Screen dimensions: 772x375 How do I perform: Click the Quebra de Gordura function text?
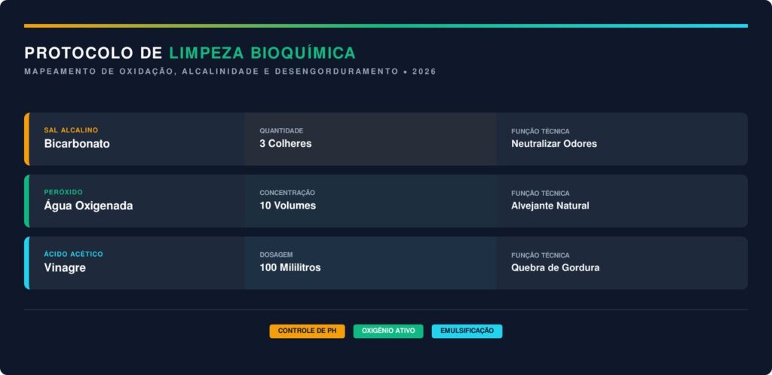point(556,267)
